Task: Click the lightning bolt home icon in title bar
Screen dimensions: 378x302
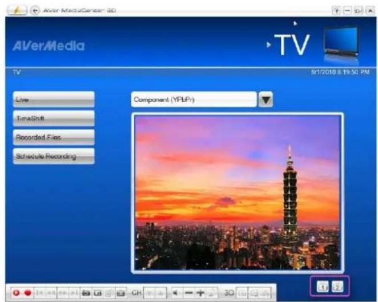Action: [17, 10]
